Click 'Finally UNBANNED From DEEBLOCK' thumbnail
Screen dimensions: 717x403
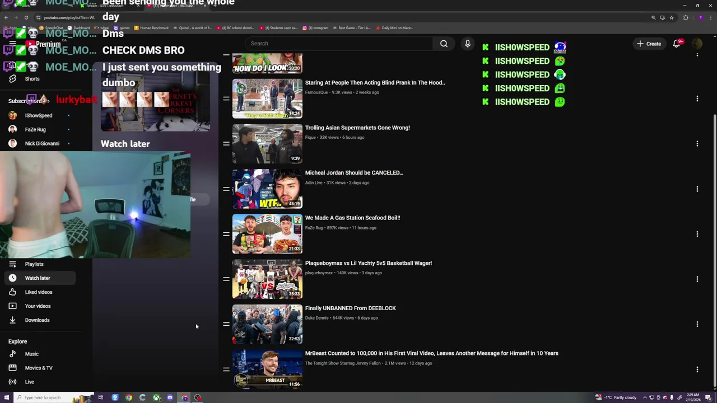coord(267,324)
